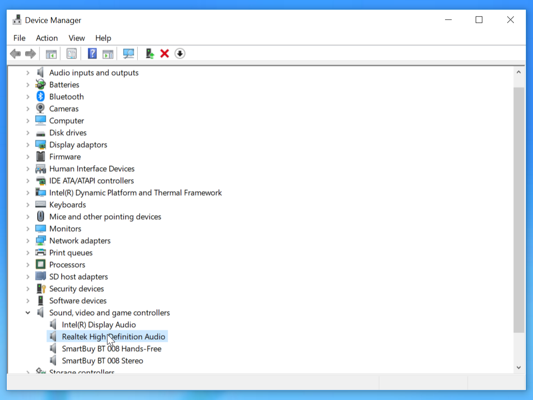Open the File menu
Image resolution: width=533 pixels, height=400 pixels.
tap(19, 38)
